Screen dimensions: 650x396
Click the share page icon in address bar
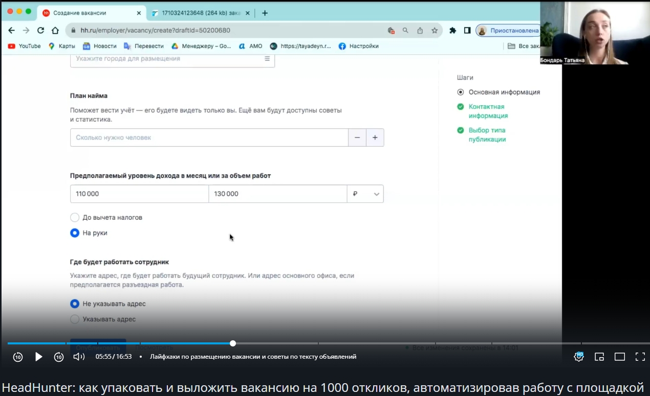pos(420,31)
